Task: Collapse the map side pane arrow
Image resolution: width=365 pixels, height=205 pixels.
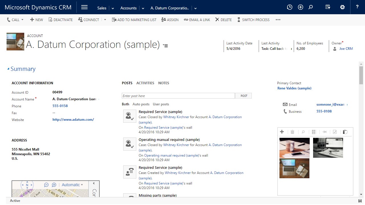Action: [94, 183]
